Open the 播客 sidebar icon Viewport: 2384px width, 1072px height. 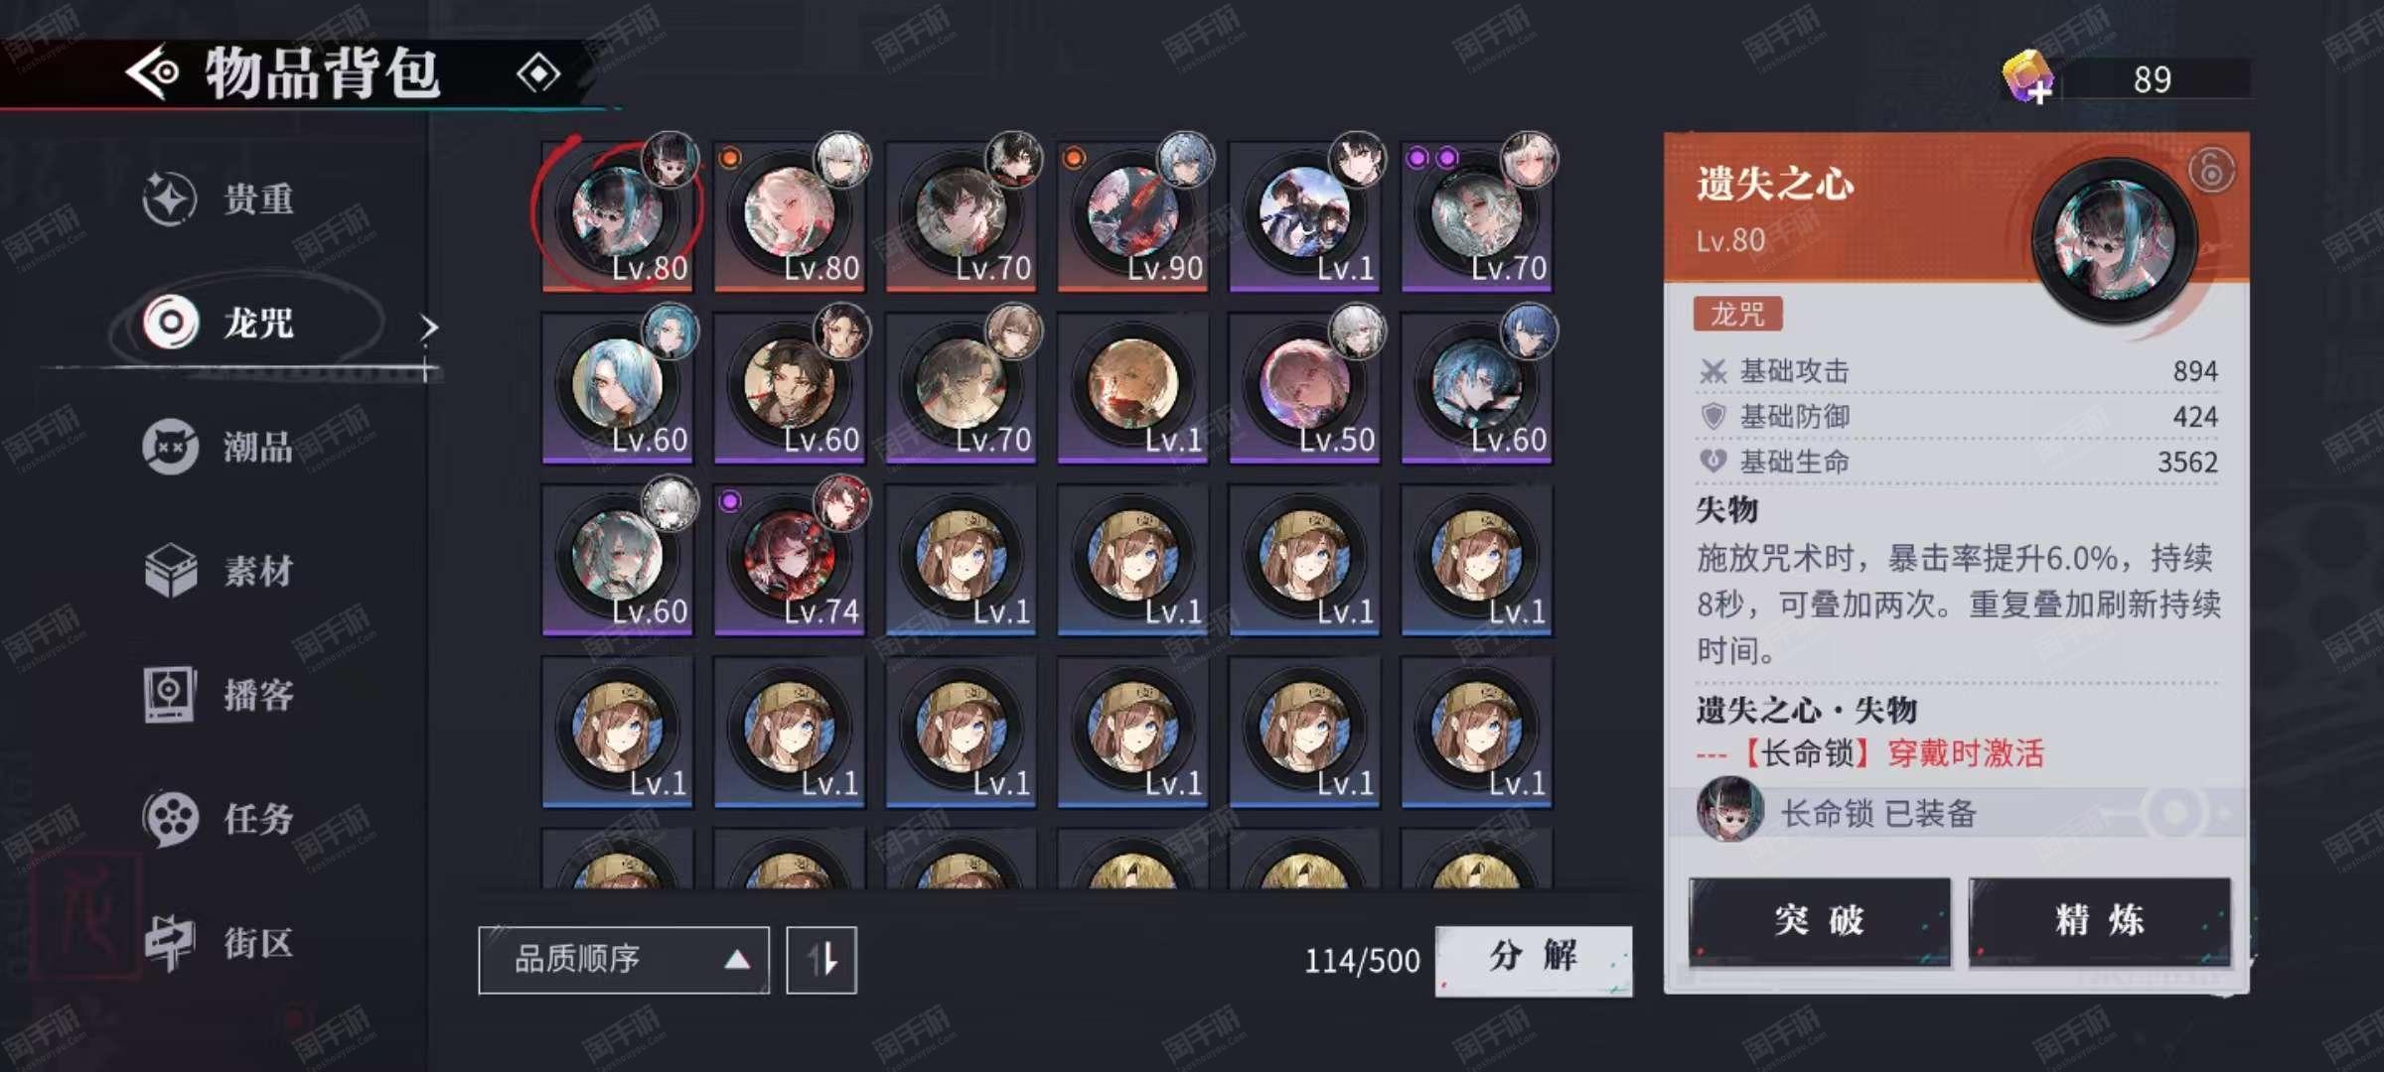click(169, 694)
